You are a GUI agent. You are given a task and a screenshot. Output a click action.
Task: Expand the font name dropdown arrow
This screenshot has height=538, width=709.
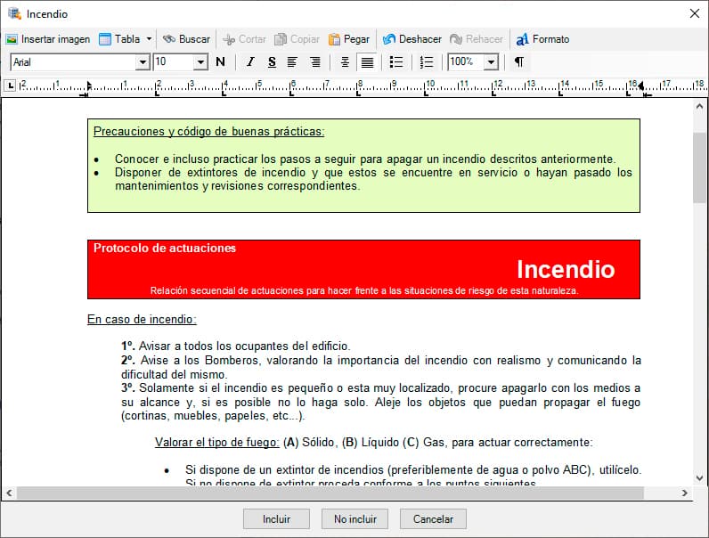[x=143, y=62]
